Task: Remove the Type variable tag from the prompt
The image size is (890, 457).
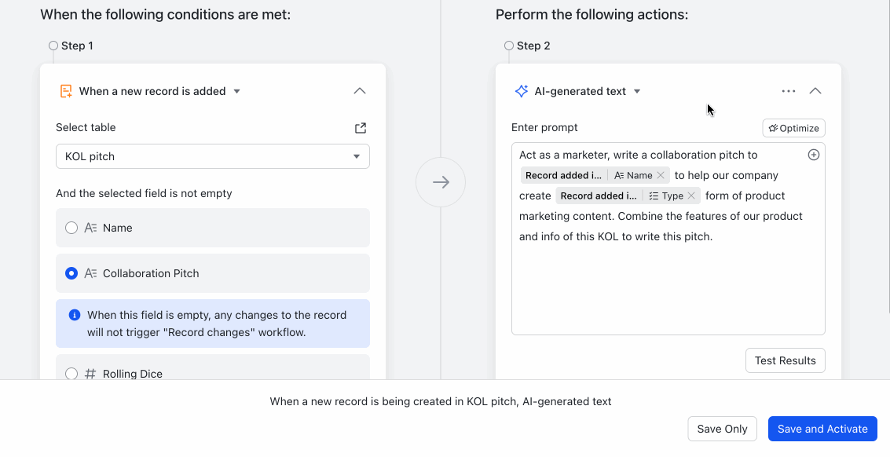Action: pyautogui.click(x=690, y=196)
